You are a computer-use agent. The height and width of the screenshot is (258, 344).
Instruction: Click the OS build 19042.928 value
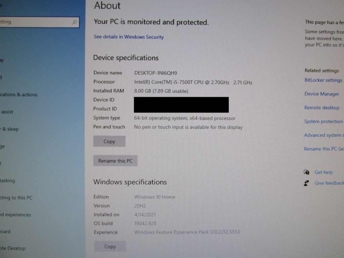point(145,223)
